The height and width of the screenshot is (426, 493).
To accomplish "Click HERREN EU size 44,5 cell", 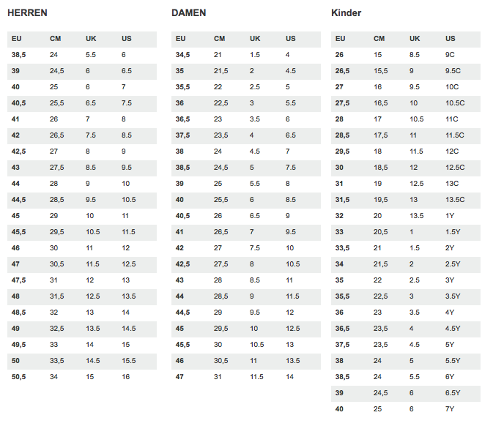I will click(x=19, y=200).
